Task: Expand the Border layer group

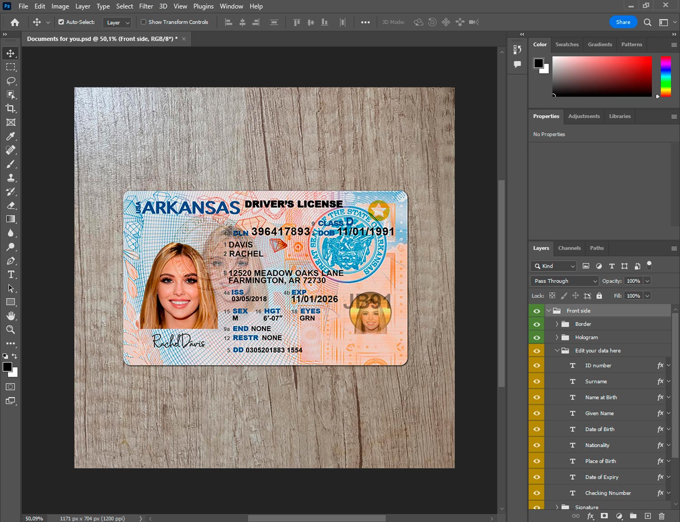Action: [557, 324]
